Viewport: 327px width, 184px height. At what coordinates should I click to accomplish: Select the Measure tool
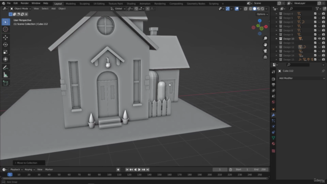click(6, 75)
